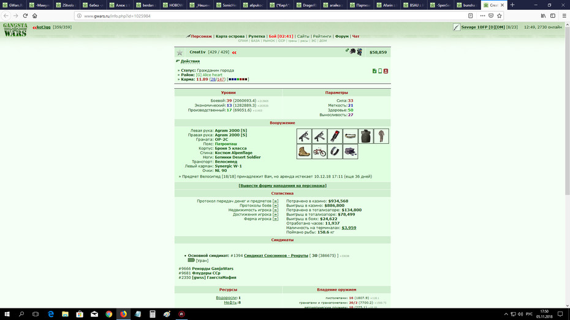The height and width of the screenshot is (320, 570).
Task: Switch to the berdan browser tab
Action: [146, 5]
